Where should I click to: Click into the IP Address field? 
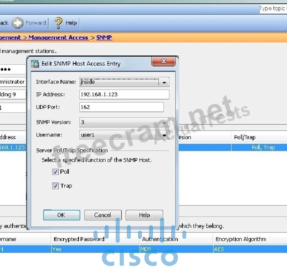(124, 94)
